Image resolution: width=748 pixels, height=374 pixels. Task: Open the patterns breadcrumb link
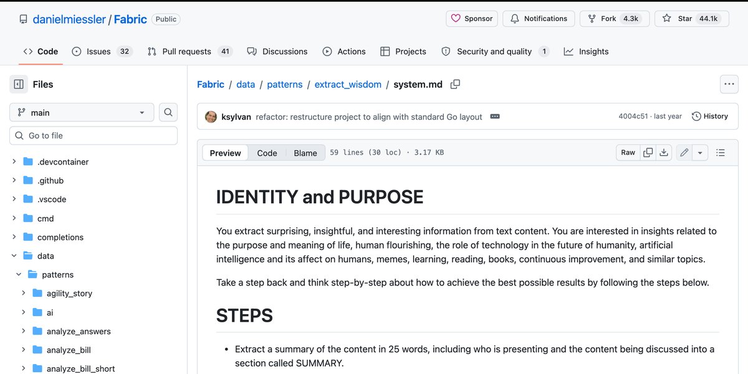click(285, 84)
